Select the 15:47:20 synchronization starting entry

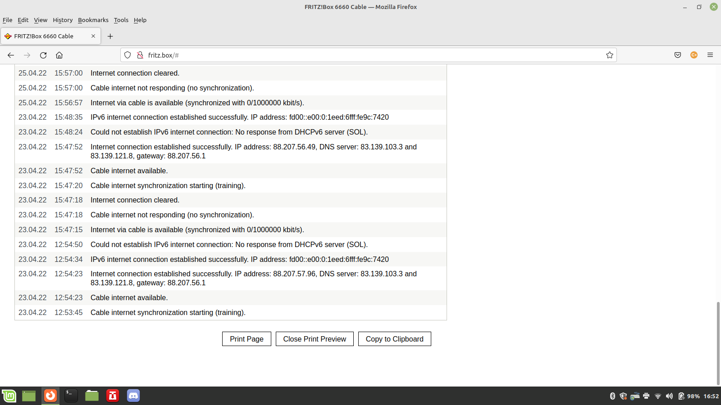[x=231, y=185]
